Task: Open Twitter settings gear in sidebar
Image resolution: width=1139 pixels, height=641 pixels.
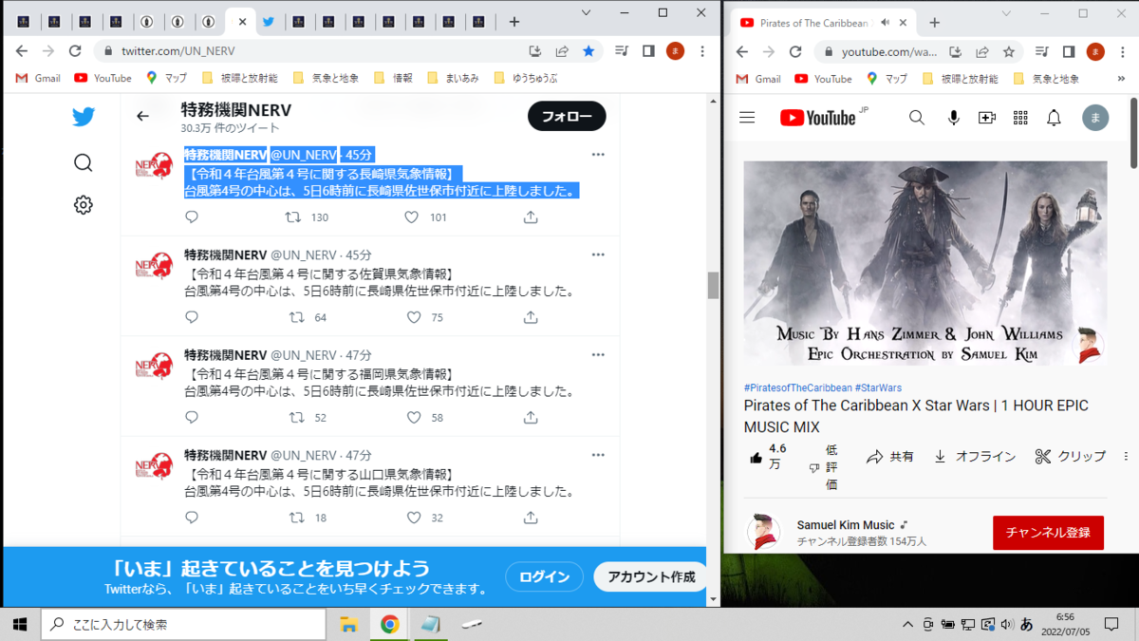Action: coord(84,204)
